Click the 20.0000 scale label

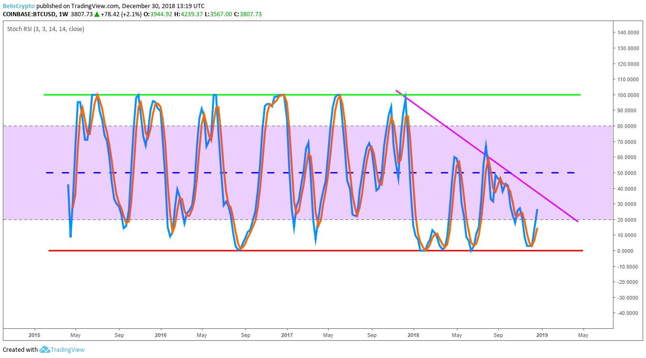pyautogui.click(x=628, y=219)
